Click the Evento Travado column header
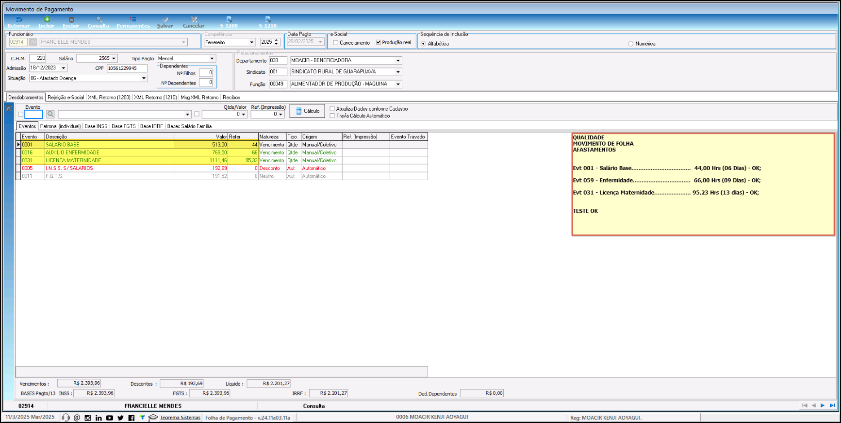 coord(409,137)
